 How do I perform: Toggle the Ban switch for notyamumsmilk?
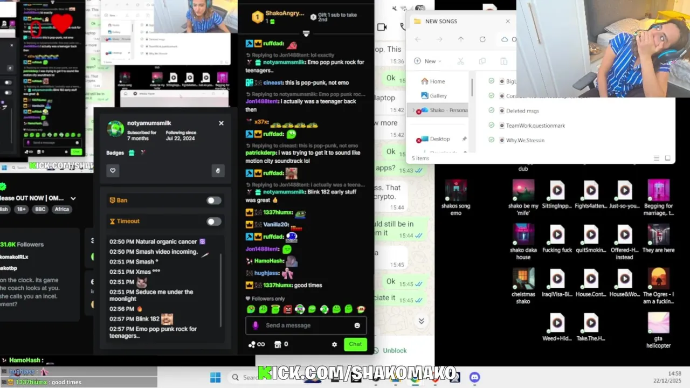click(x=213, y=200)
